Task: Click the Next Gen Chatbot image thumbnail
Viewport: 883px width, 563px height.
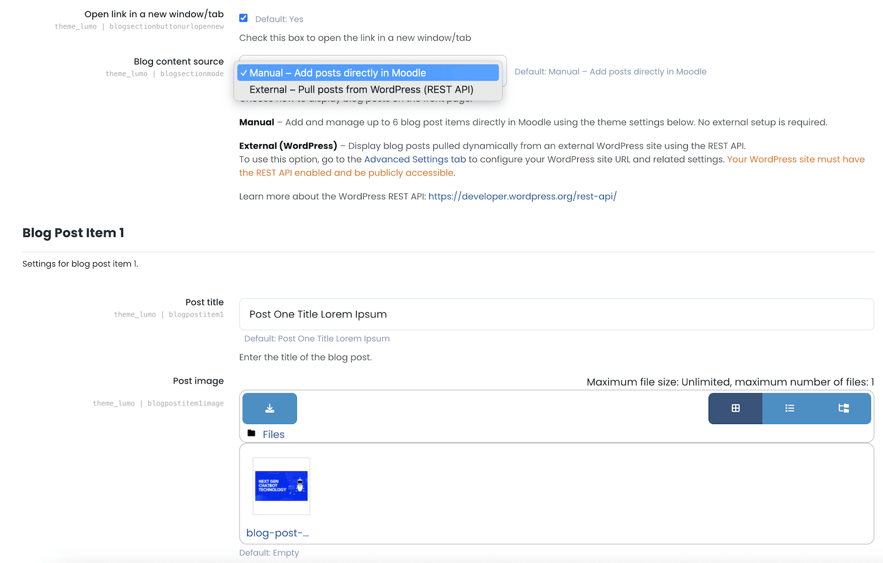Action: (x=281, y=486)
